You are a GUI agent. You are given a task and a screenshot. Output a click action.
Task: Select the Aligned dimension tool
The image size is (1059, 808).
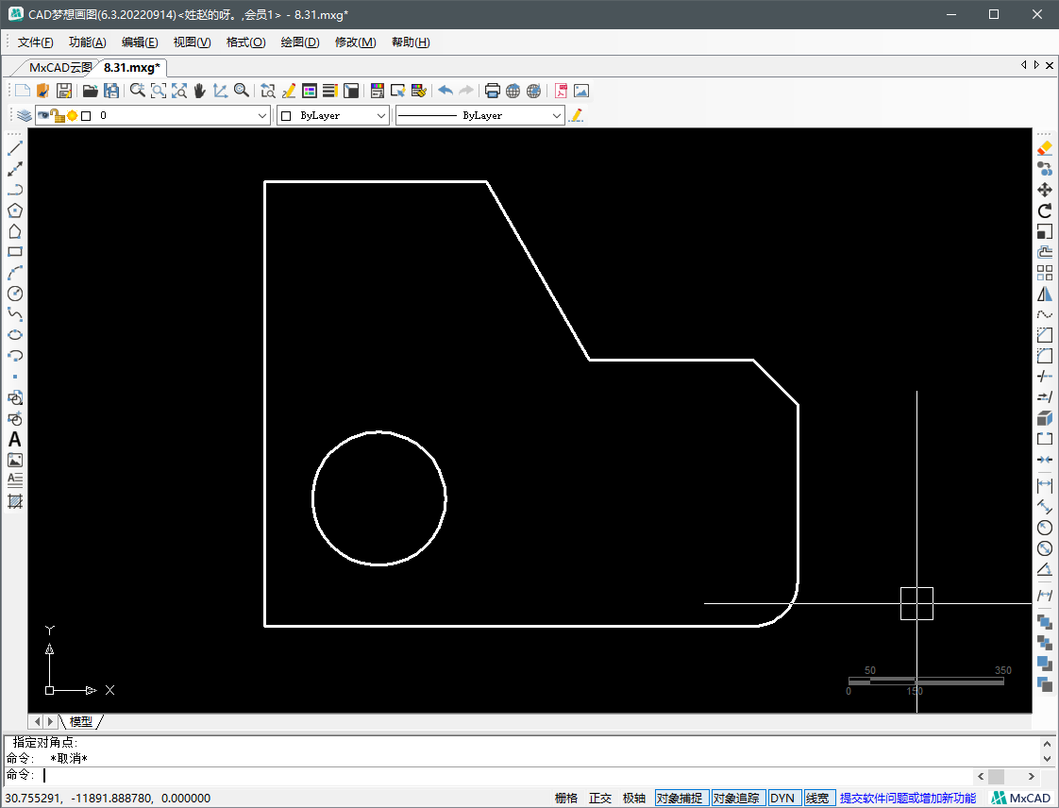click(x=1045, y=507)
